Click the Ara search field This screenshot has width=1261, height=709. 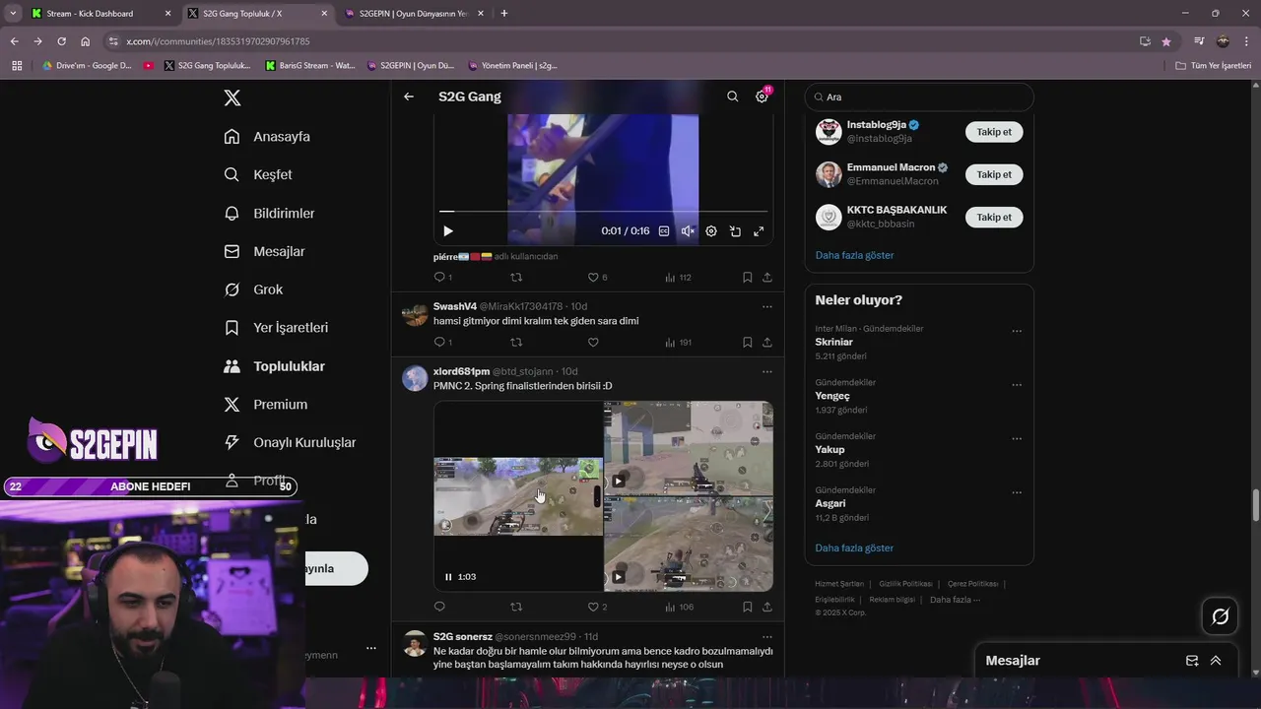tap(919, 97)
